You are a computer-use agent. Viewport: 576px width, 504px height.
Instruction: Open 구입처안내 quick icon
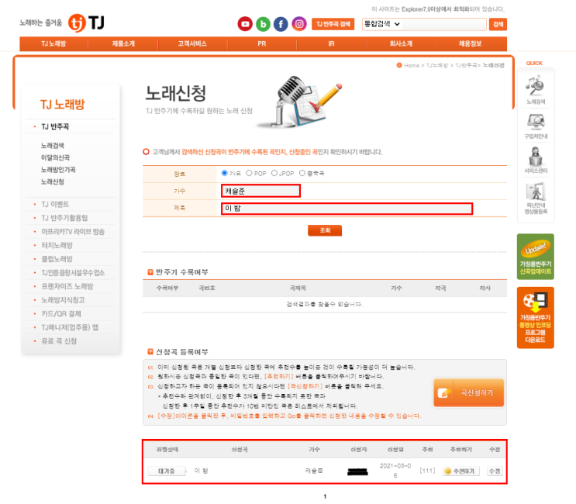tap(536, 126)
